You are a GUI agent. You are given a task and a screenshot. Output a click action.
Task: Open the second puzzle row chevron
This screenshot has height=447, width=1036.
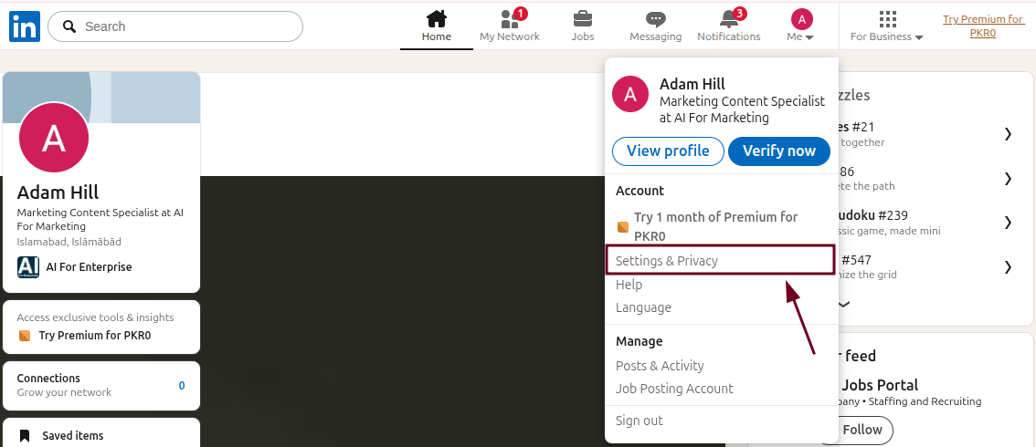(1008, 178)
